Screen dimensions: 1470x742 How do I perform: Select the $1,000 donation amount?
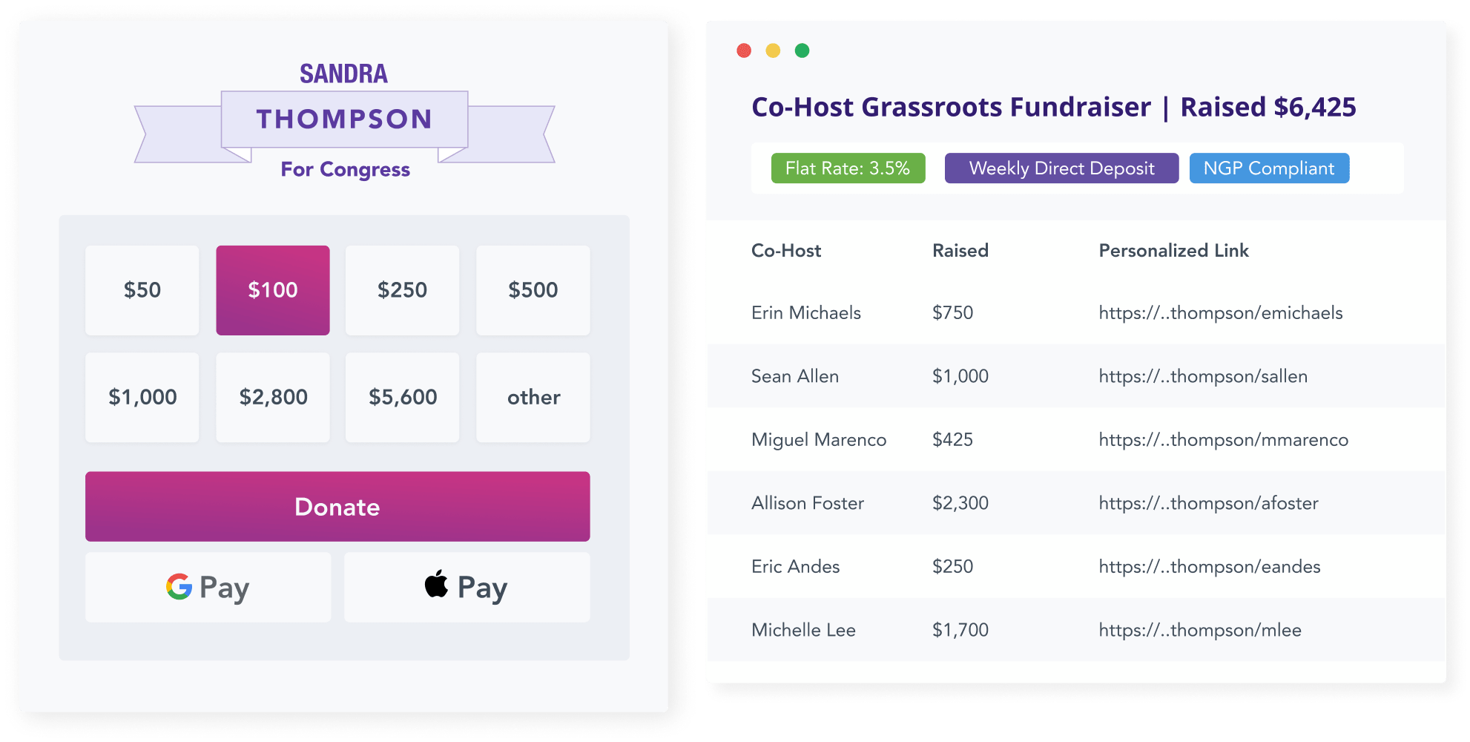pyautogui.click(x=142, y=397)
